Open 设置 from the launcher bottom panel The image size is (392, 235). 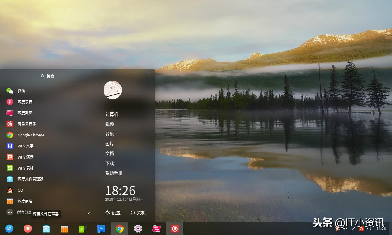point(113,213)
